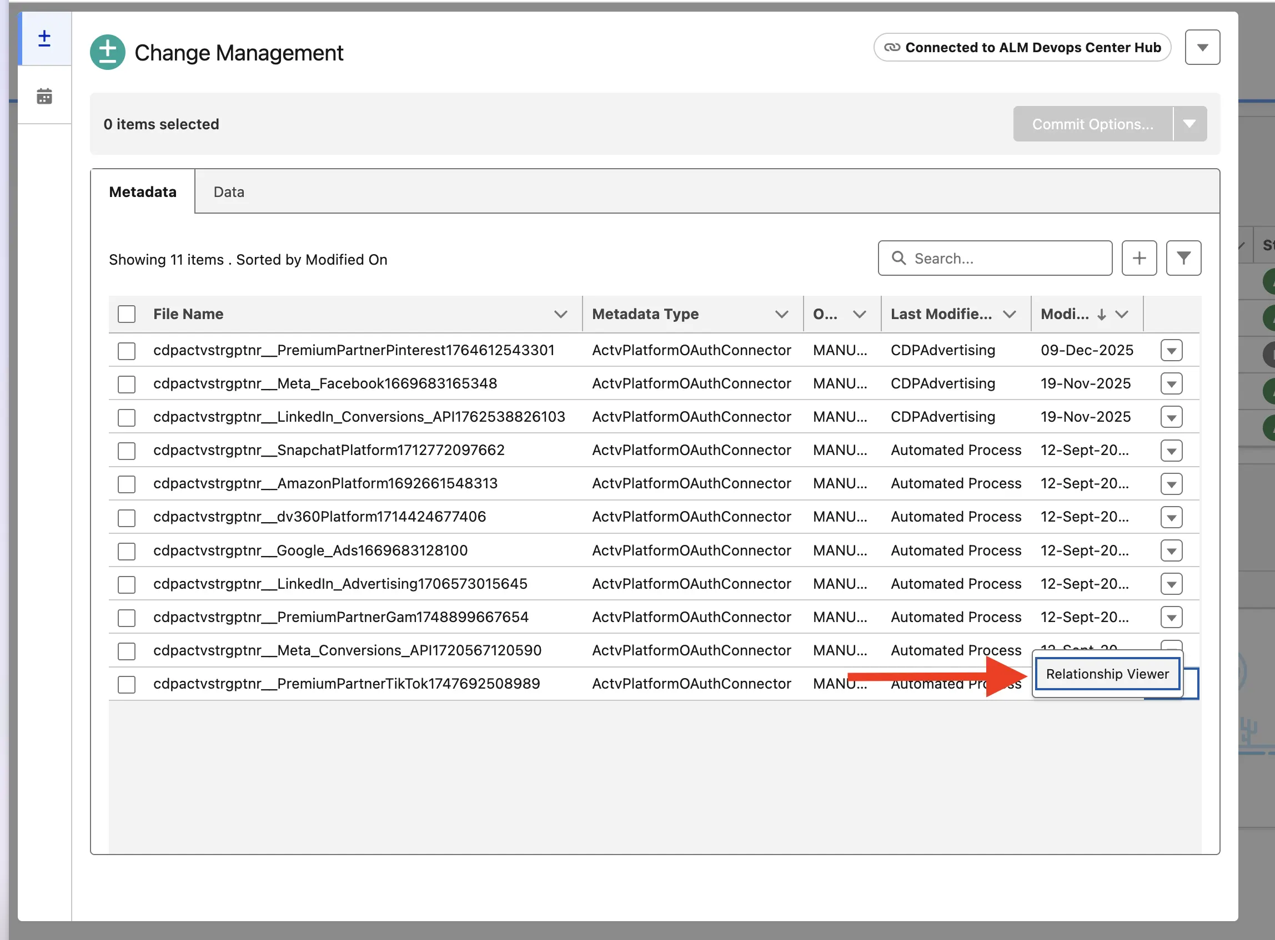Check the Meta_Conversions_API1720567120590 row checkbox
The width and height of the screenshot is (1275, 940).
pos(127,650)
